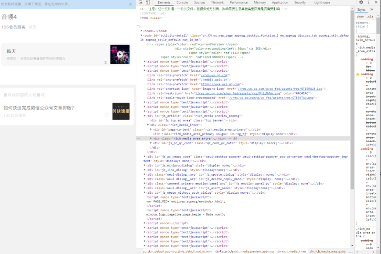The height and width of the screenshot is (254, 381).
Task: Click the 晴天 song title text
Action: click(x=11, y=51)
